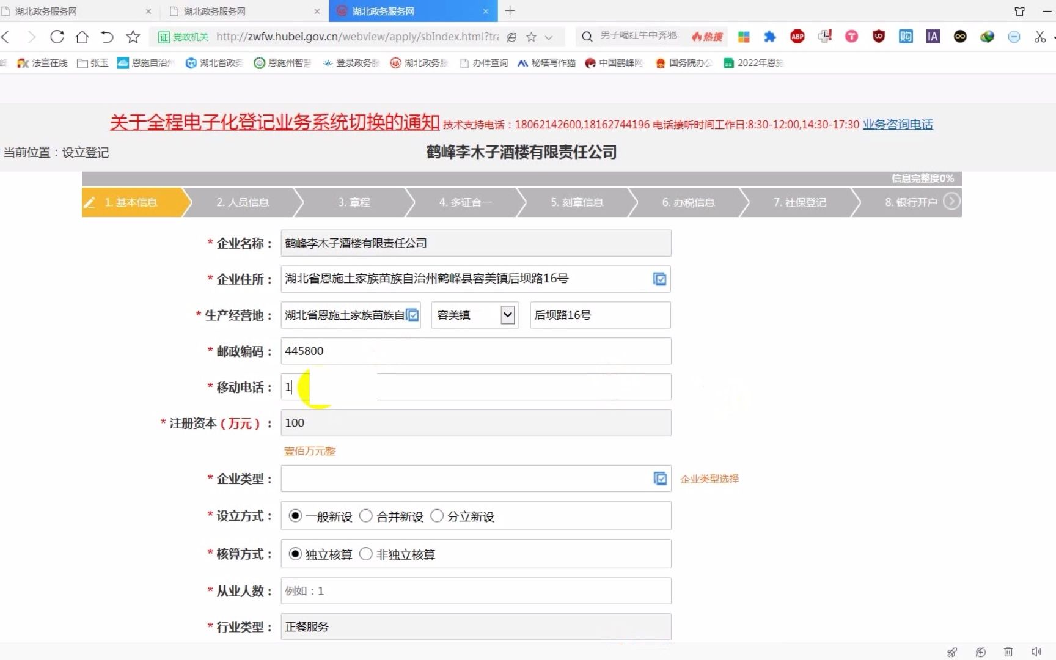Open the 张玉 bookmark folder
Image resolution: width=1056 pixels, height=660 pixels.
93,63
